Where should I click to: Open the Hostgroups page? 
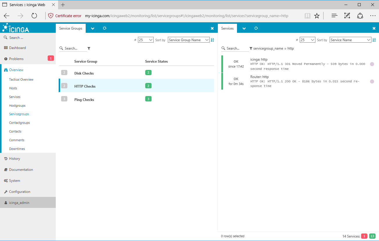point(17,106)
